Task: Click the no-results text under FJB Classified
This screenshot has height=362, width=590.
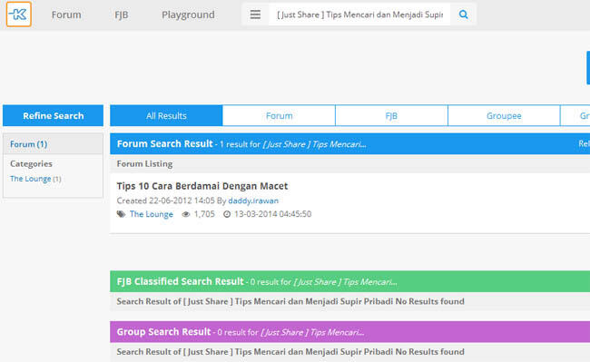Action: (x=290, y=301)
